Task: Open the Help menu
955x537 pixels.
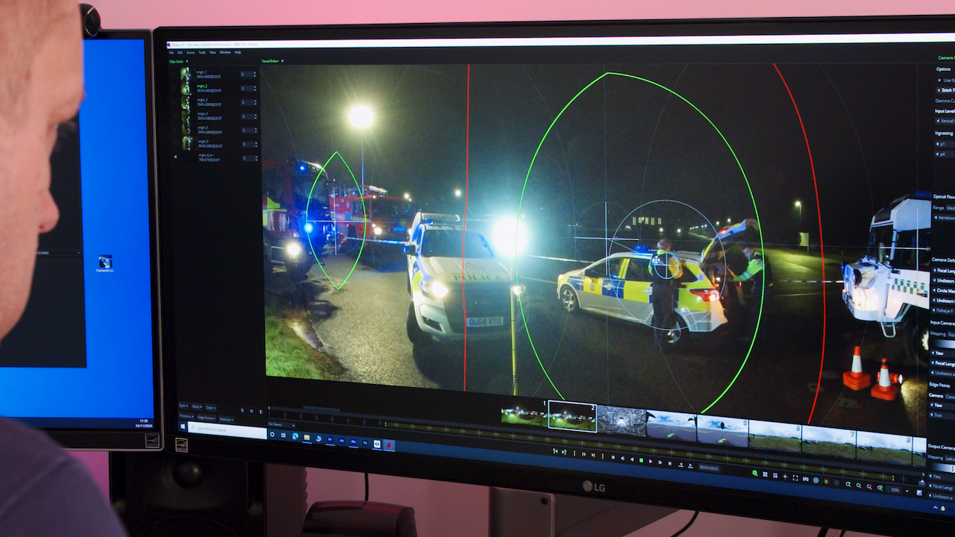Action: (x=237, y=52)
